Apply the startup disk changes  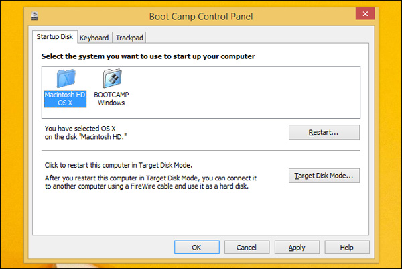pyautogui.click(x=297, y=247)
